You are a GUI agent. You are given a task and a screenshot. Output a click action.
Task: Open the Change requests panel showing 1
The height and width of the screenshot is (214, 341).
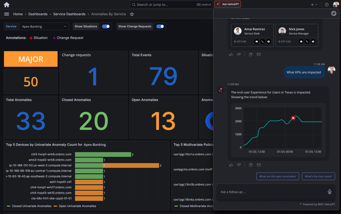pyautogui.click(x=94, y=72)
